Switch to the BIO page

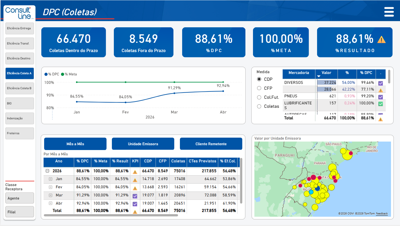pyautogui.click(x=20, y=103)
